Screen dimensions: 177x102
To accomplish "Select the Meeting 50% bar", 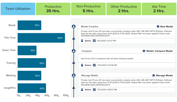I will click(x=29, y=75).
